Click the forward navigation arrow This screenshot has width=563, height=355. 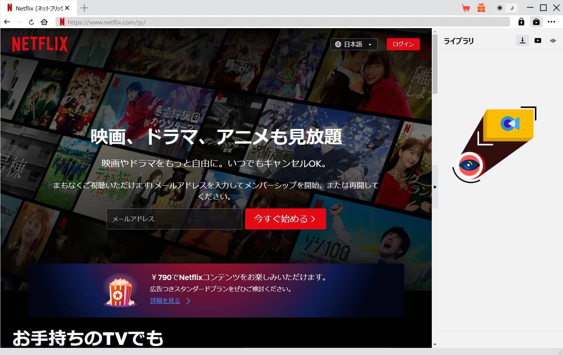point(19,22)
